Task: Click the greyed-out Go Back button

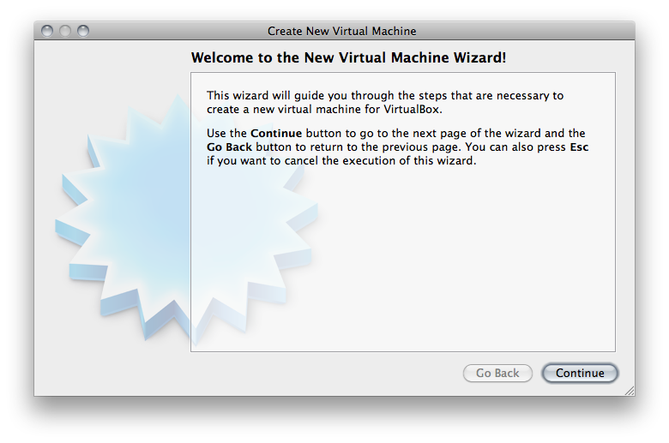Action: (497, 374)
